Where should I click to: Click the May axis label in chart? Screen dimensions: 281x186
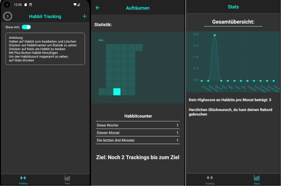(x=231, y=87)
